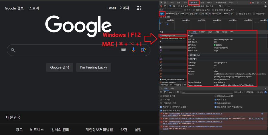This screenshot has height=135, width=268.
Task: Activate the DevTools element inspector tool
Action: tap(161, 3)
